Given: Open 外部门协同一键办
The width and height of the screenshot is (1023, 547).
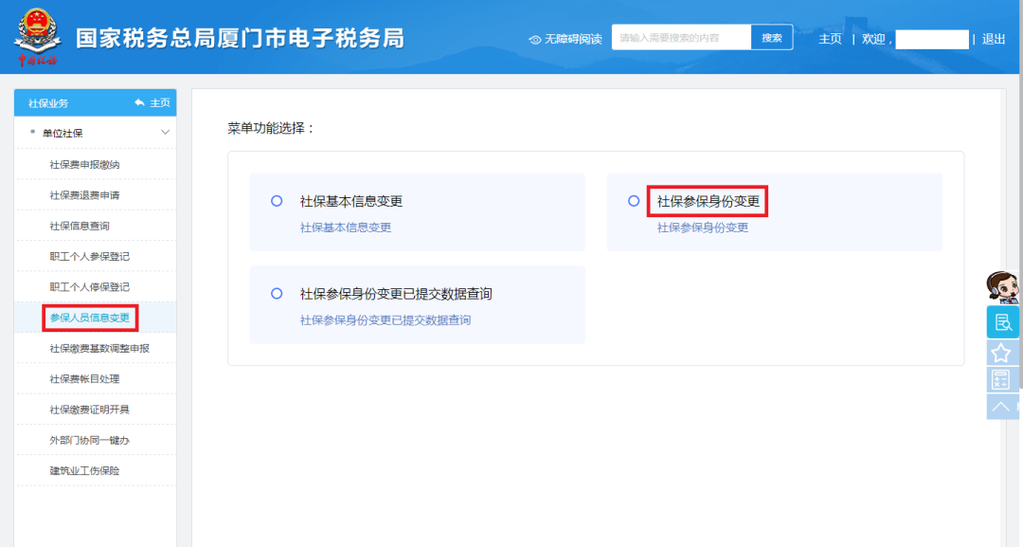Looking at the screenshot, I should click(x=89, y=441).
